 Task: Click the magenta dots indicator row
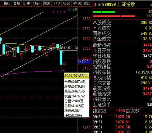coord(59,12)
